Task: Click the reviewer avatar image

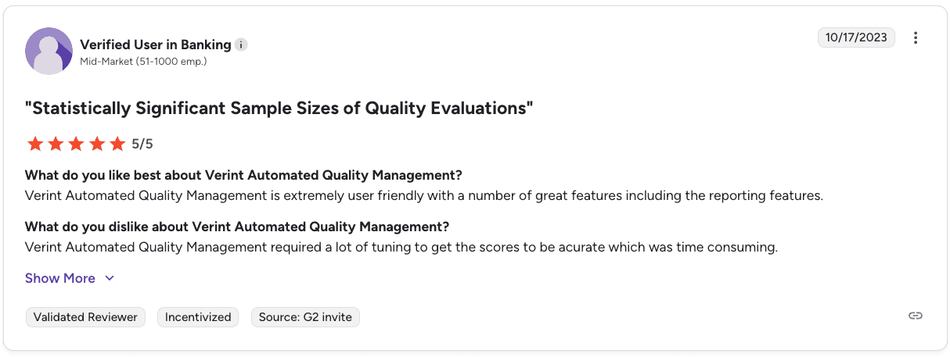Action: tap(49, 52)
